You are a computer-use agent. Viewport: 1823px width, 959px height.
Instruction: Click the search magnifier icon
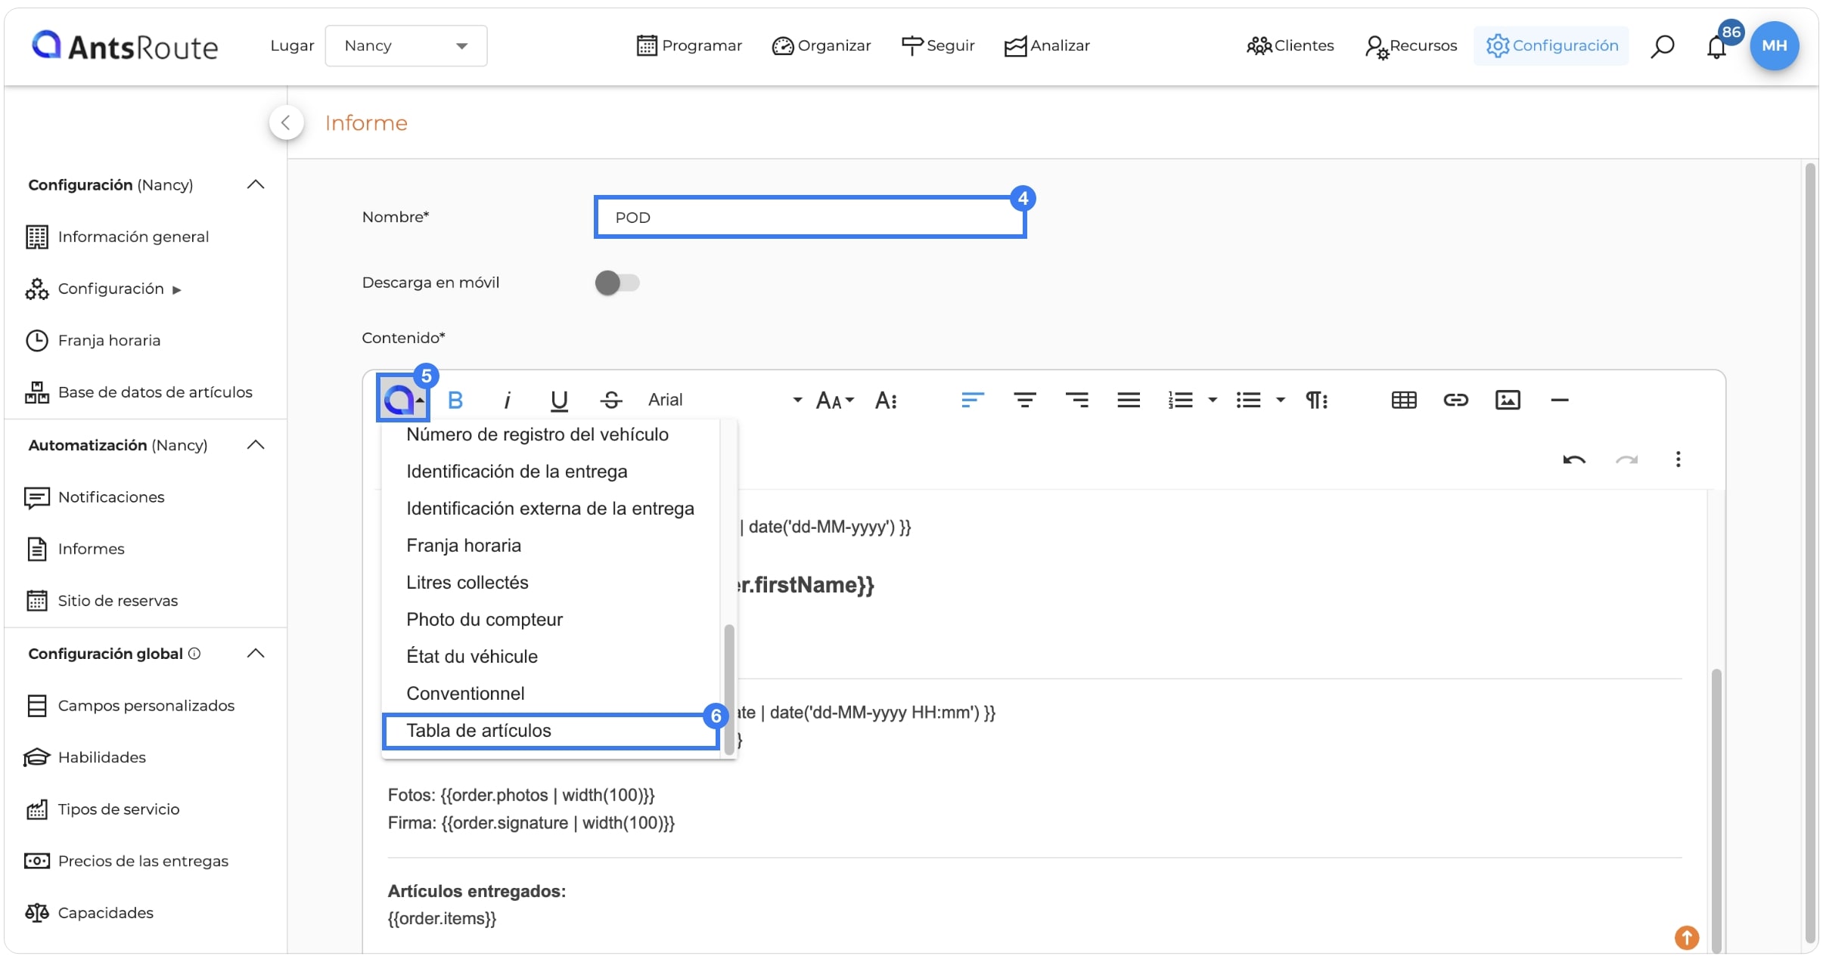click(1662, 46)
